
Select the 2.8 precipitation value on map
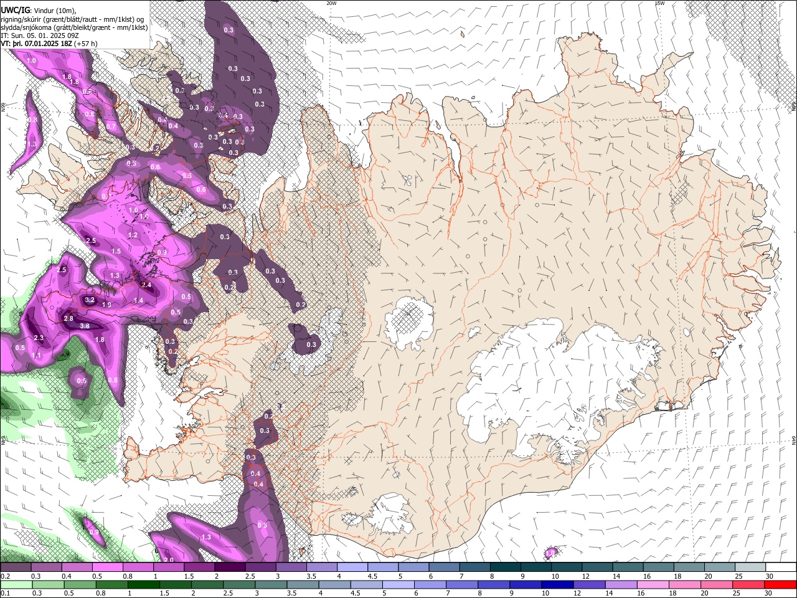pos(68,318)
